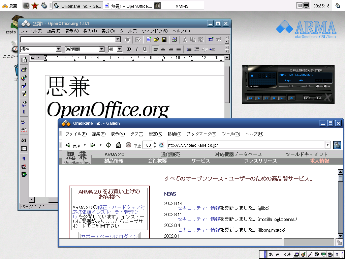Image resolution: width=345 pixels, height=259 pixels.
Task: Click the Home icon in Galeon toolbar
Action: point(118,145)
